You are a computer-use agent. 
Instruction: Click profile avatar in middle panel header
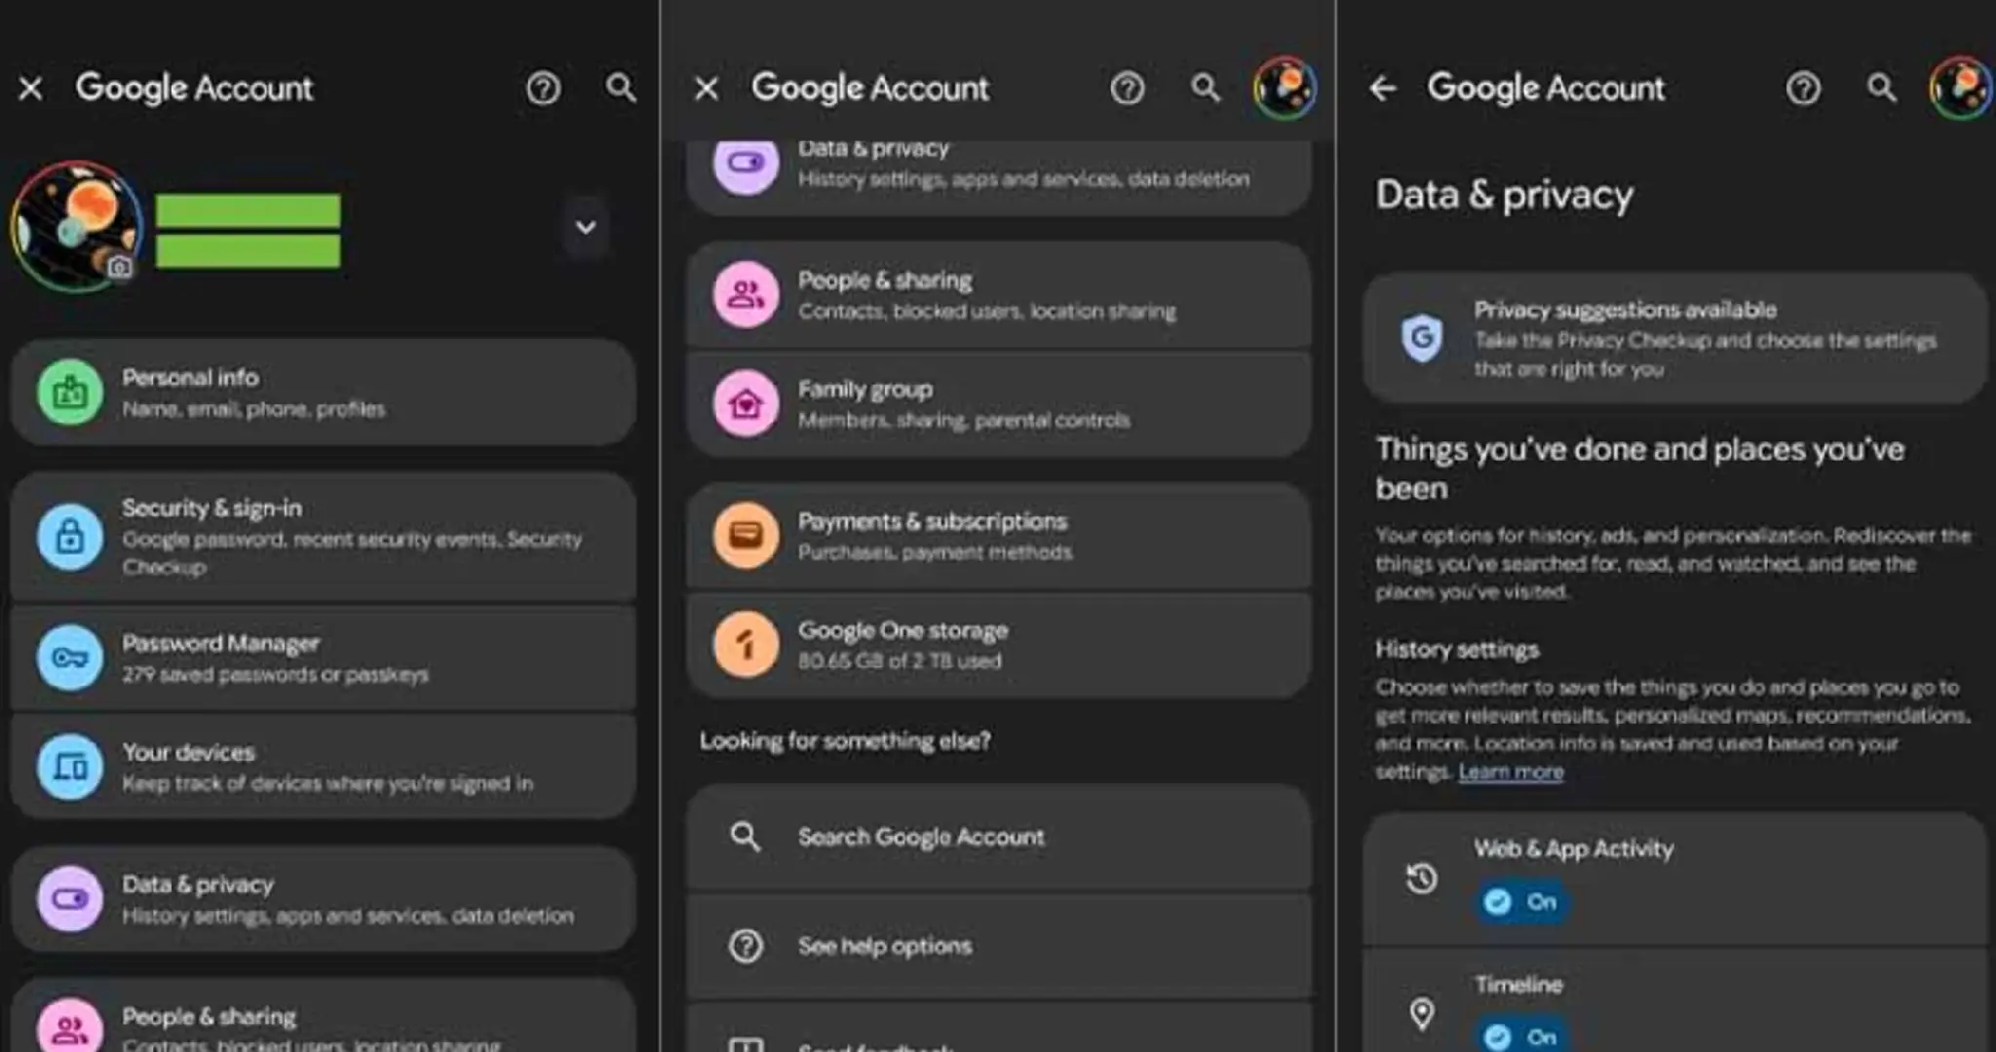[1285, 89]
